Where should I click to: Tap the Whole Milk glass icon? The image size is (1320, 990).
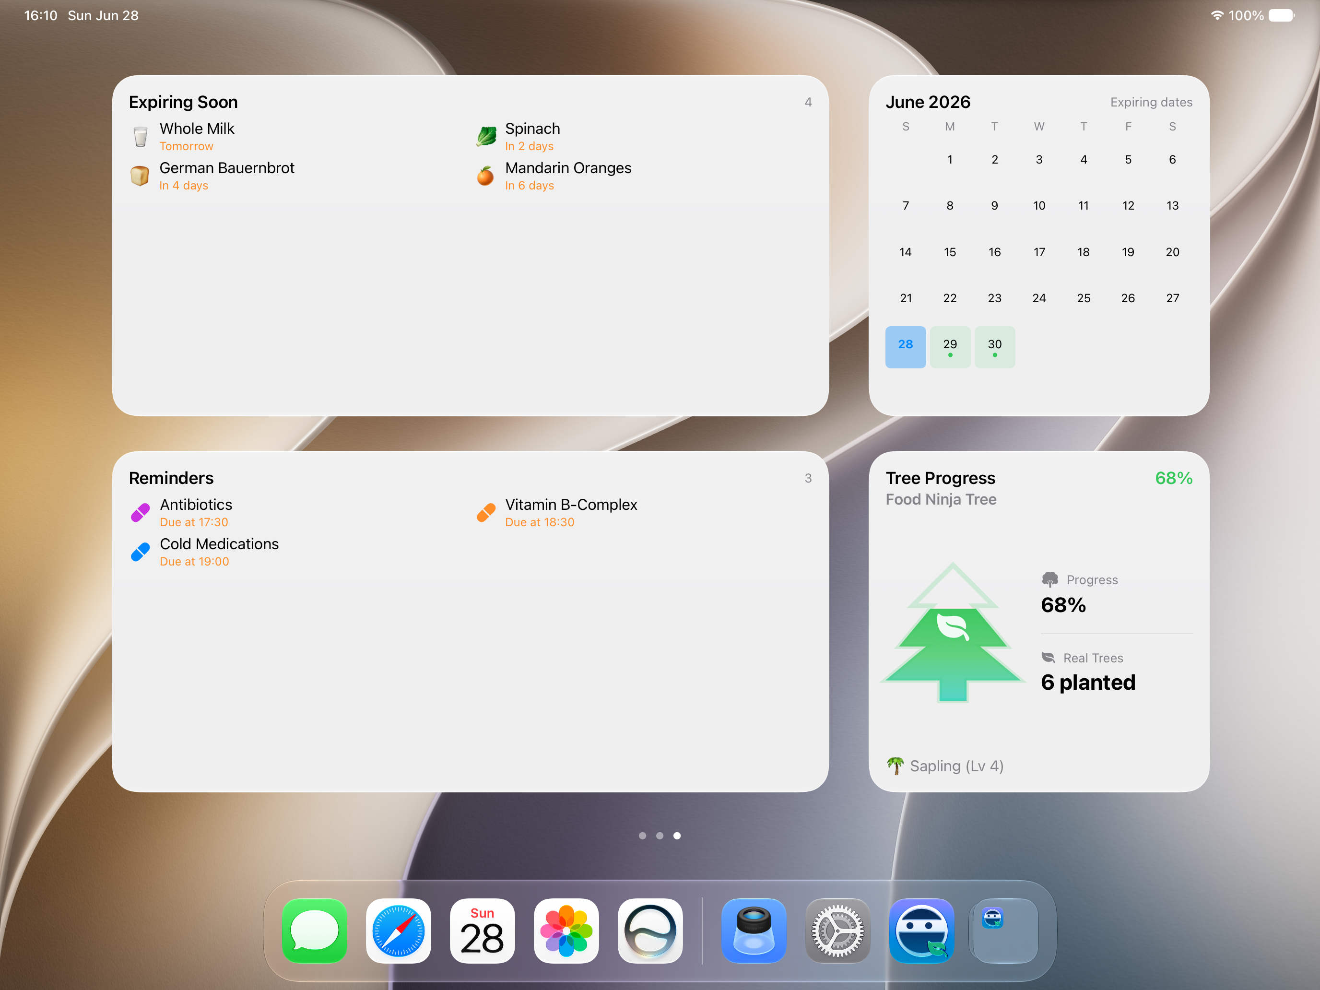140,137
